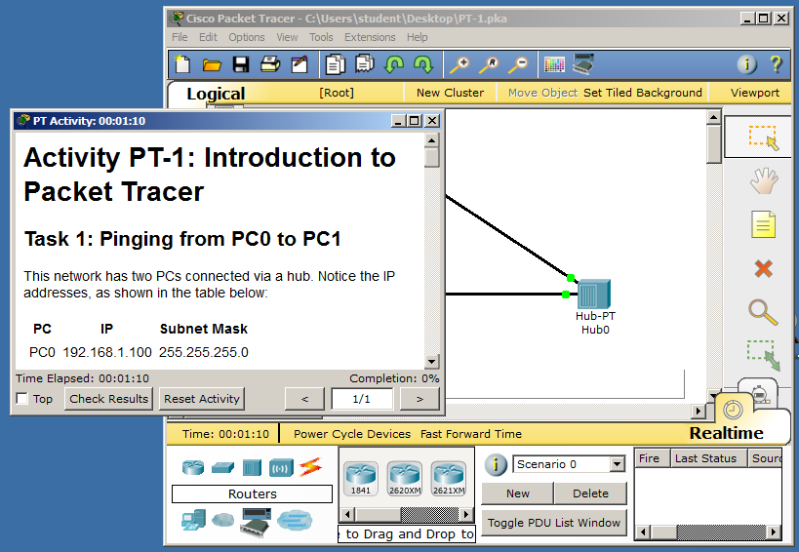Screen dimensions: 799x552
Task: Pick the 2620XM router model
Action: point(405,478)
